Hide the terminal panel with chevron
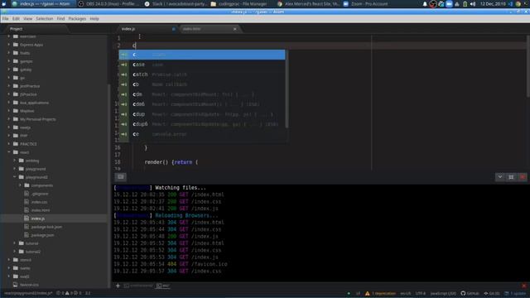Image resolution: width=530 pixels, height=298 pixels. click(500, 177)
